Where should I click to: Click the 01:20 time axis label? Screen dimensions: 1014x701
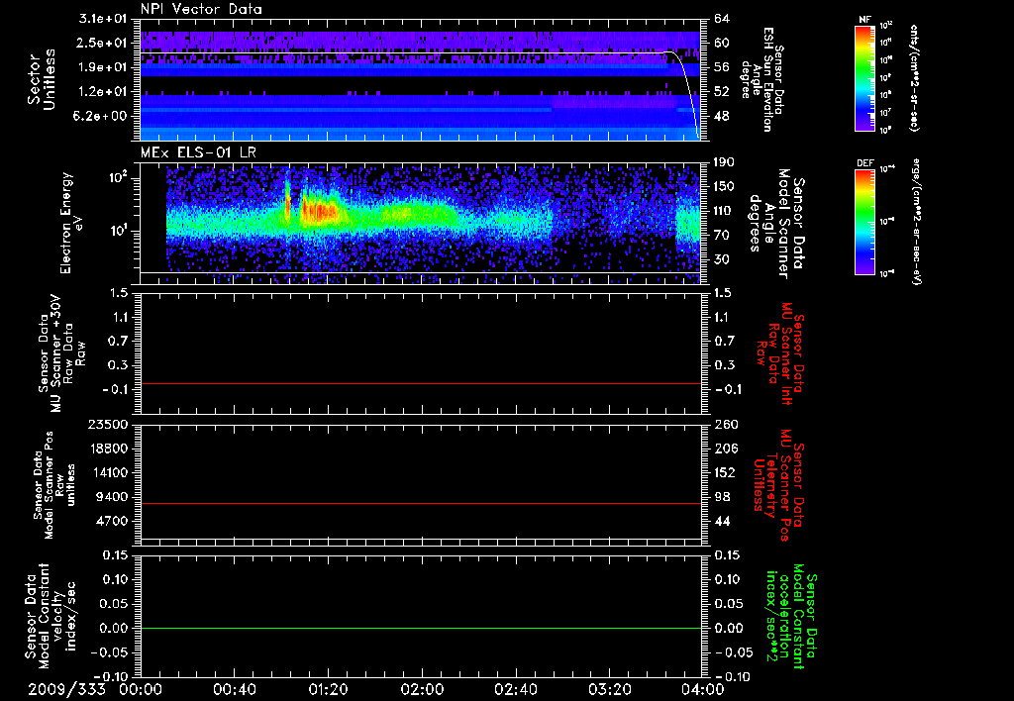pos(328,689)
